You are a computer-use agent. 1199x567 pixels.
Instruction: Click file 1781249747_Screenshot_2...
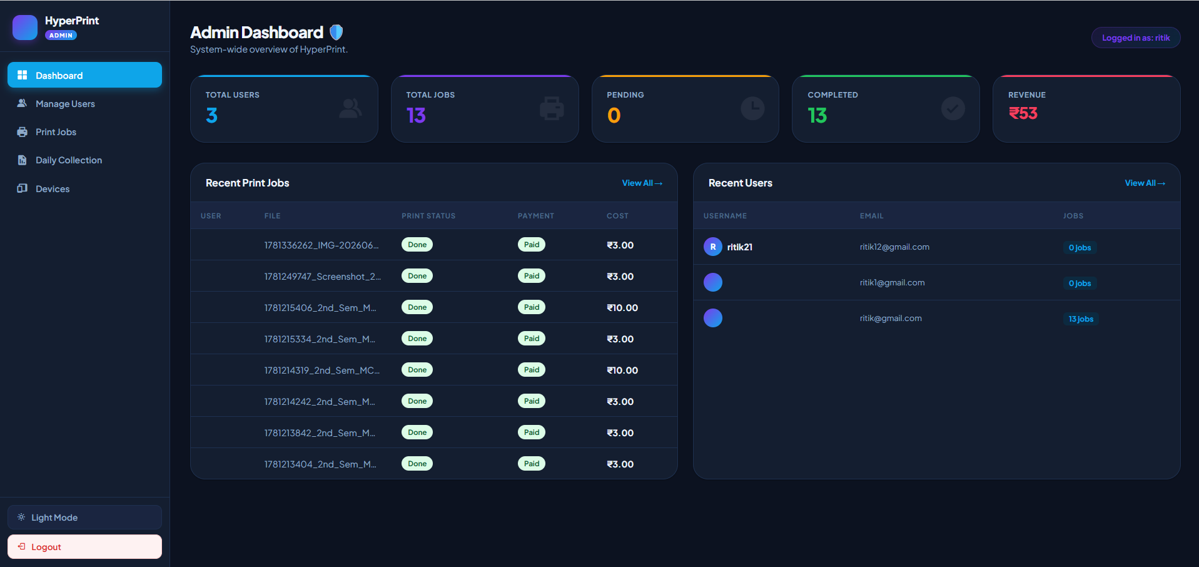click(x=323, y=276)
